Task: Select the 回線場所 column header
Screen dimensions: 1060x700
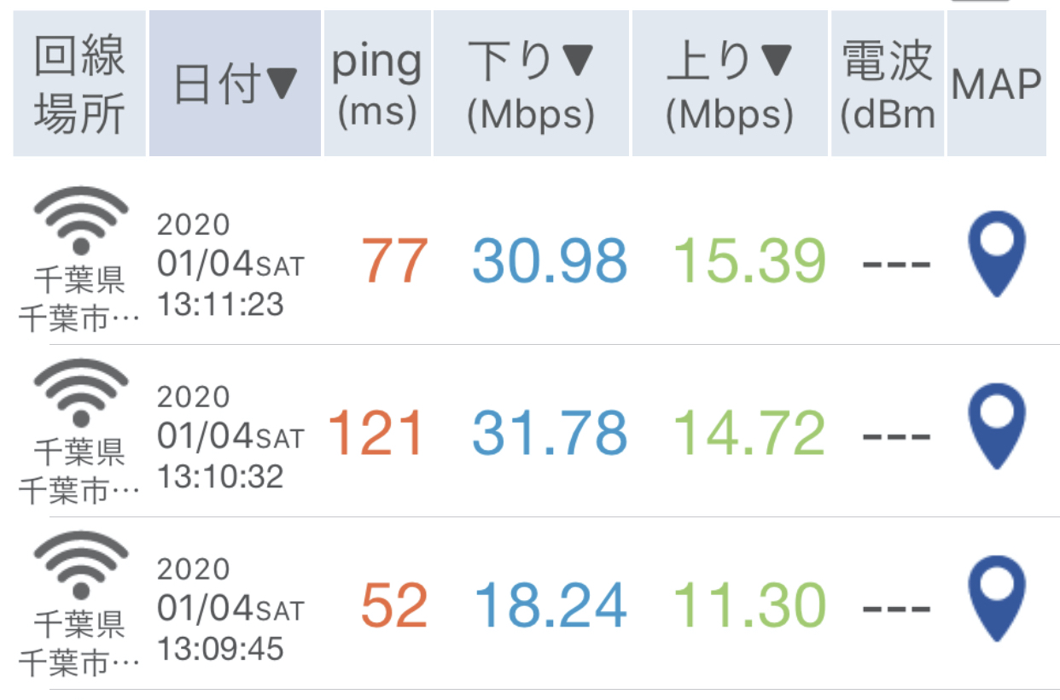Action: click(79, 84)
